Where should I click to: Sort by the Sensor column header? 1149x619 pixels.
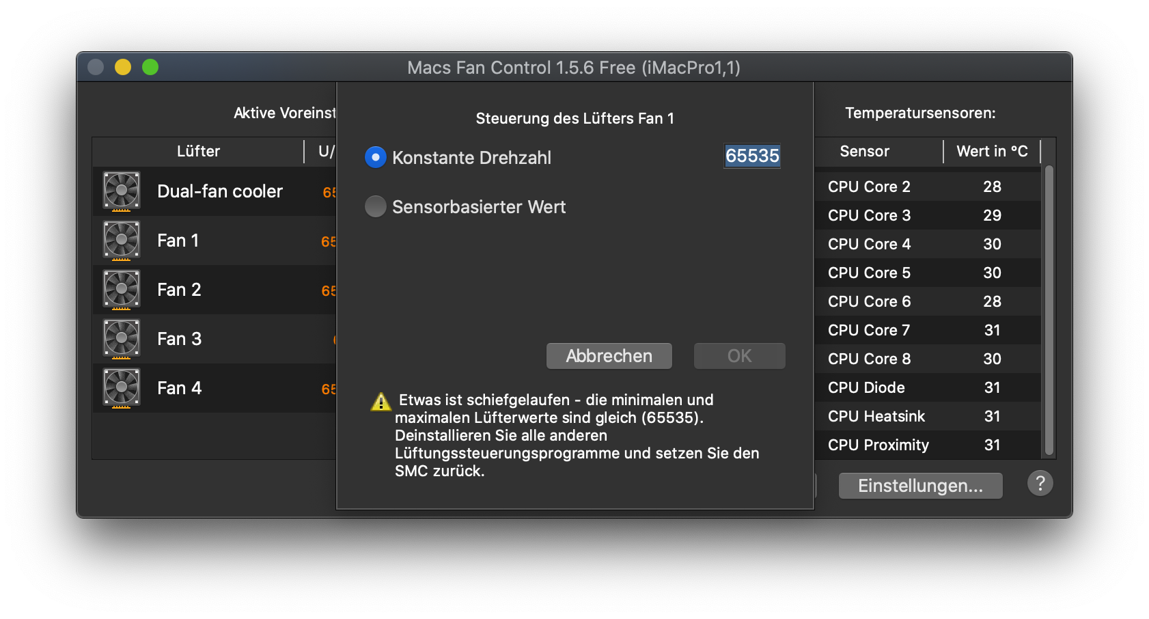click(864, 151)
